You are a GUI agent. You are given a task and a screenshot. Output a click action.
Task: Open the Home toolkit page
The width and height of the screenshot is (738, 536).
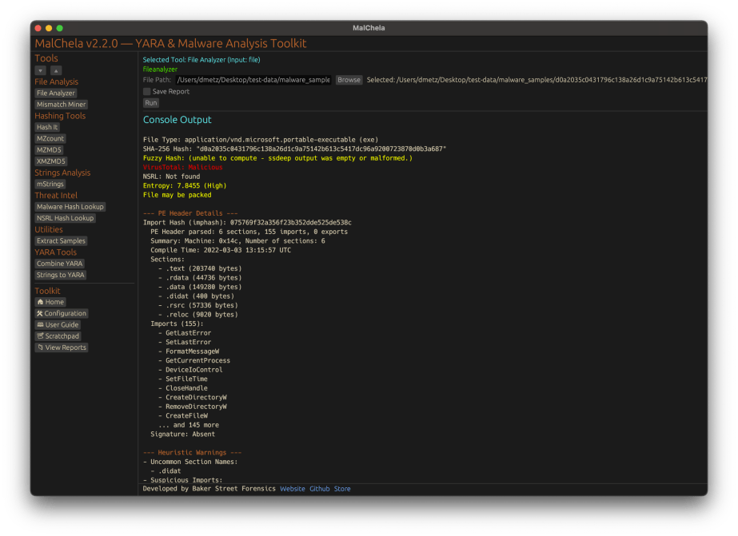[50, 302]
